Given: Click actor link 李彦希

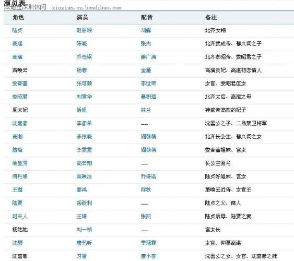Looking at the screenshot, I should click(84, 123).
